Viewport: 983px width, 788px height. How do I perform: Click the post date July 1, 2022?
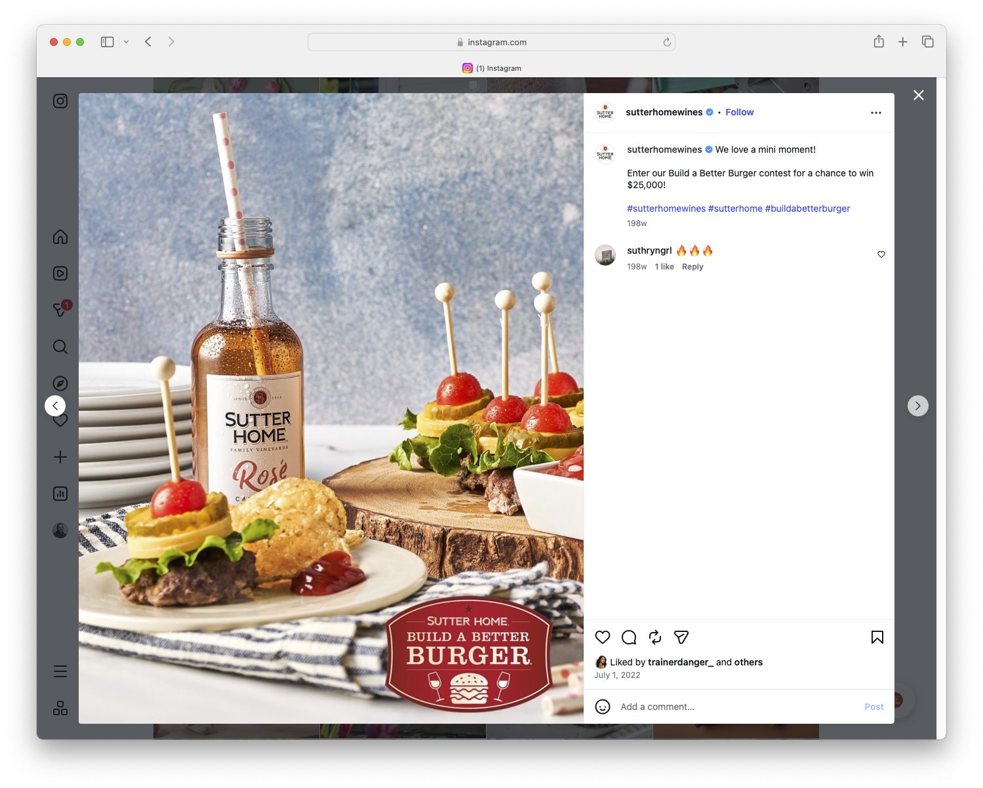(x=617, y=675)
